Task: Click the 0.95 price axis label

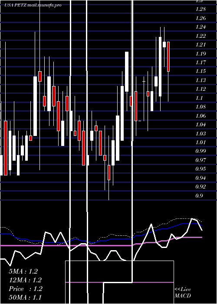Action: (201, 169)
